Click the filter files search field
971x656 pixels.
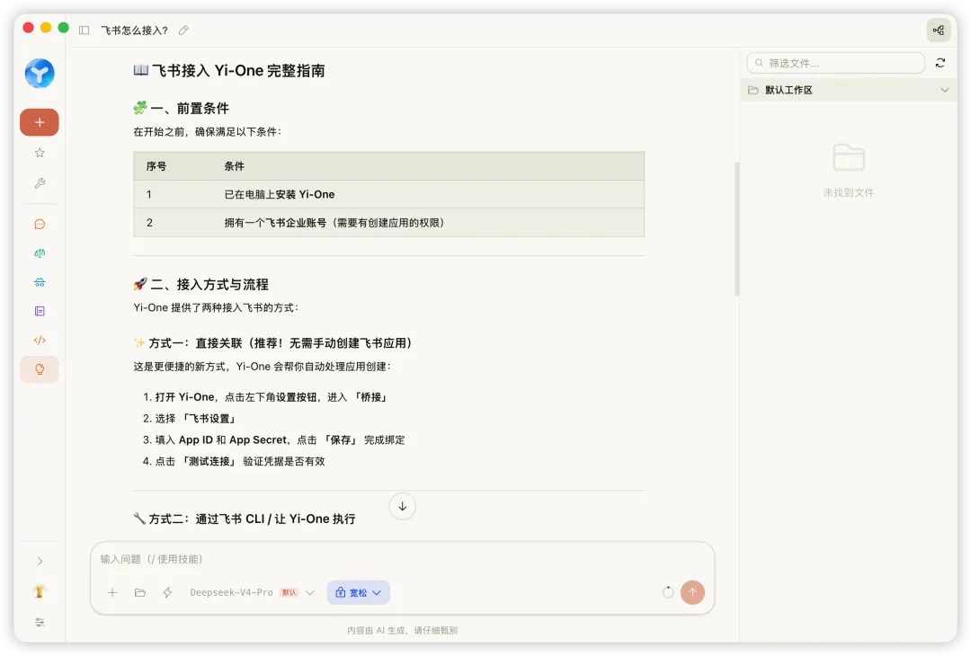click(x=836, y=63)
